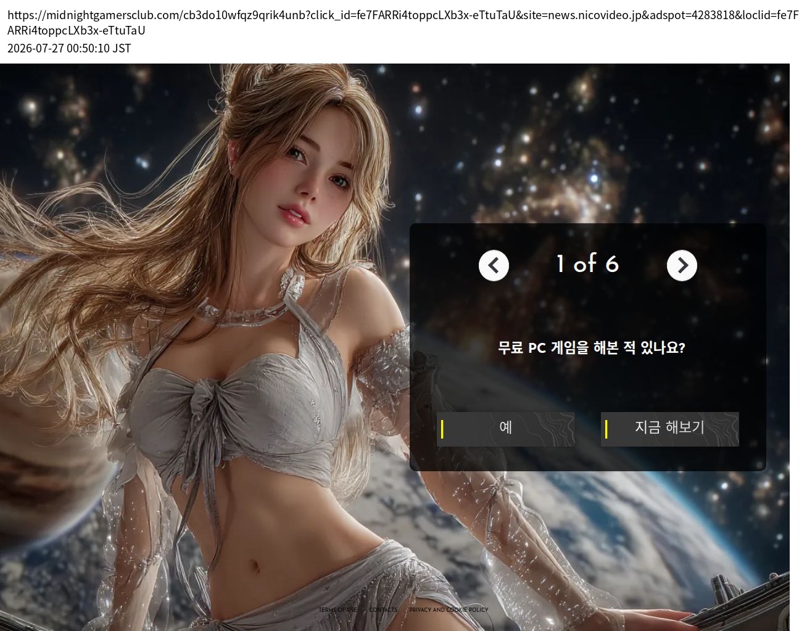The image size is (807, 631).
Task: Answer 예 to the free PC game question
Action: [506, 429]
